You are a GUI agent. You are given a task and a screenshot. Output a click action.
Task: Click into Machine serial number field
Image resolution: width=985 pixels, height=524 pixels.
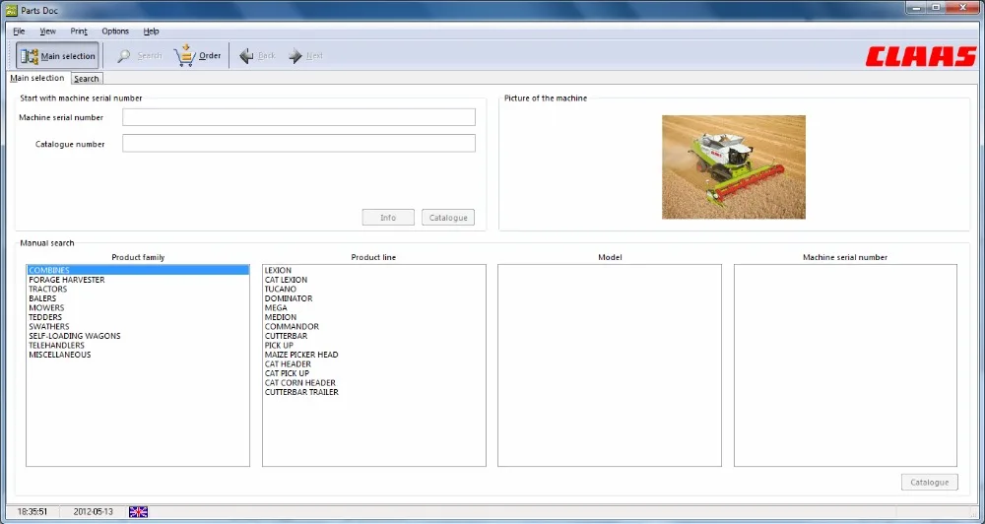point(299,117)
